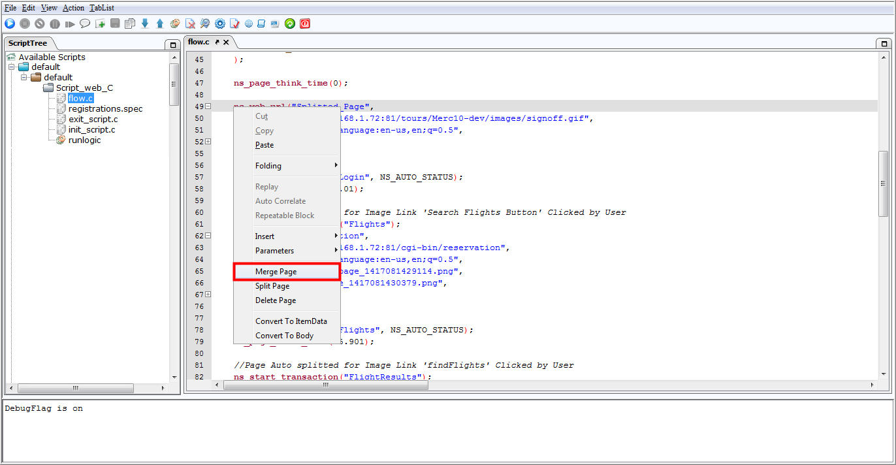Viewport: 896px width, 465px height.
Task: Choose Merge Page from context menu
Action: point(287,272)
